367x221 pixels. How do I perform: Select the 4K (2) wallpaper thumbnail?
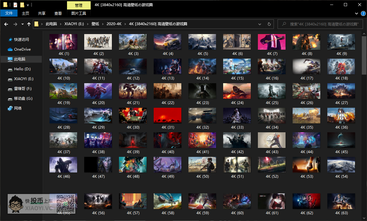click(98, 42)
